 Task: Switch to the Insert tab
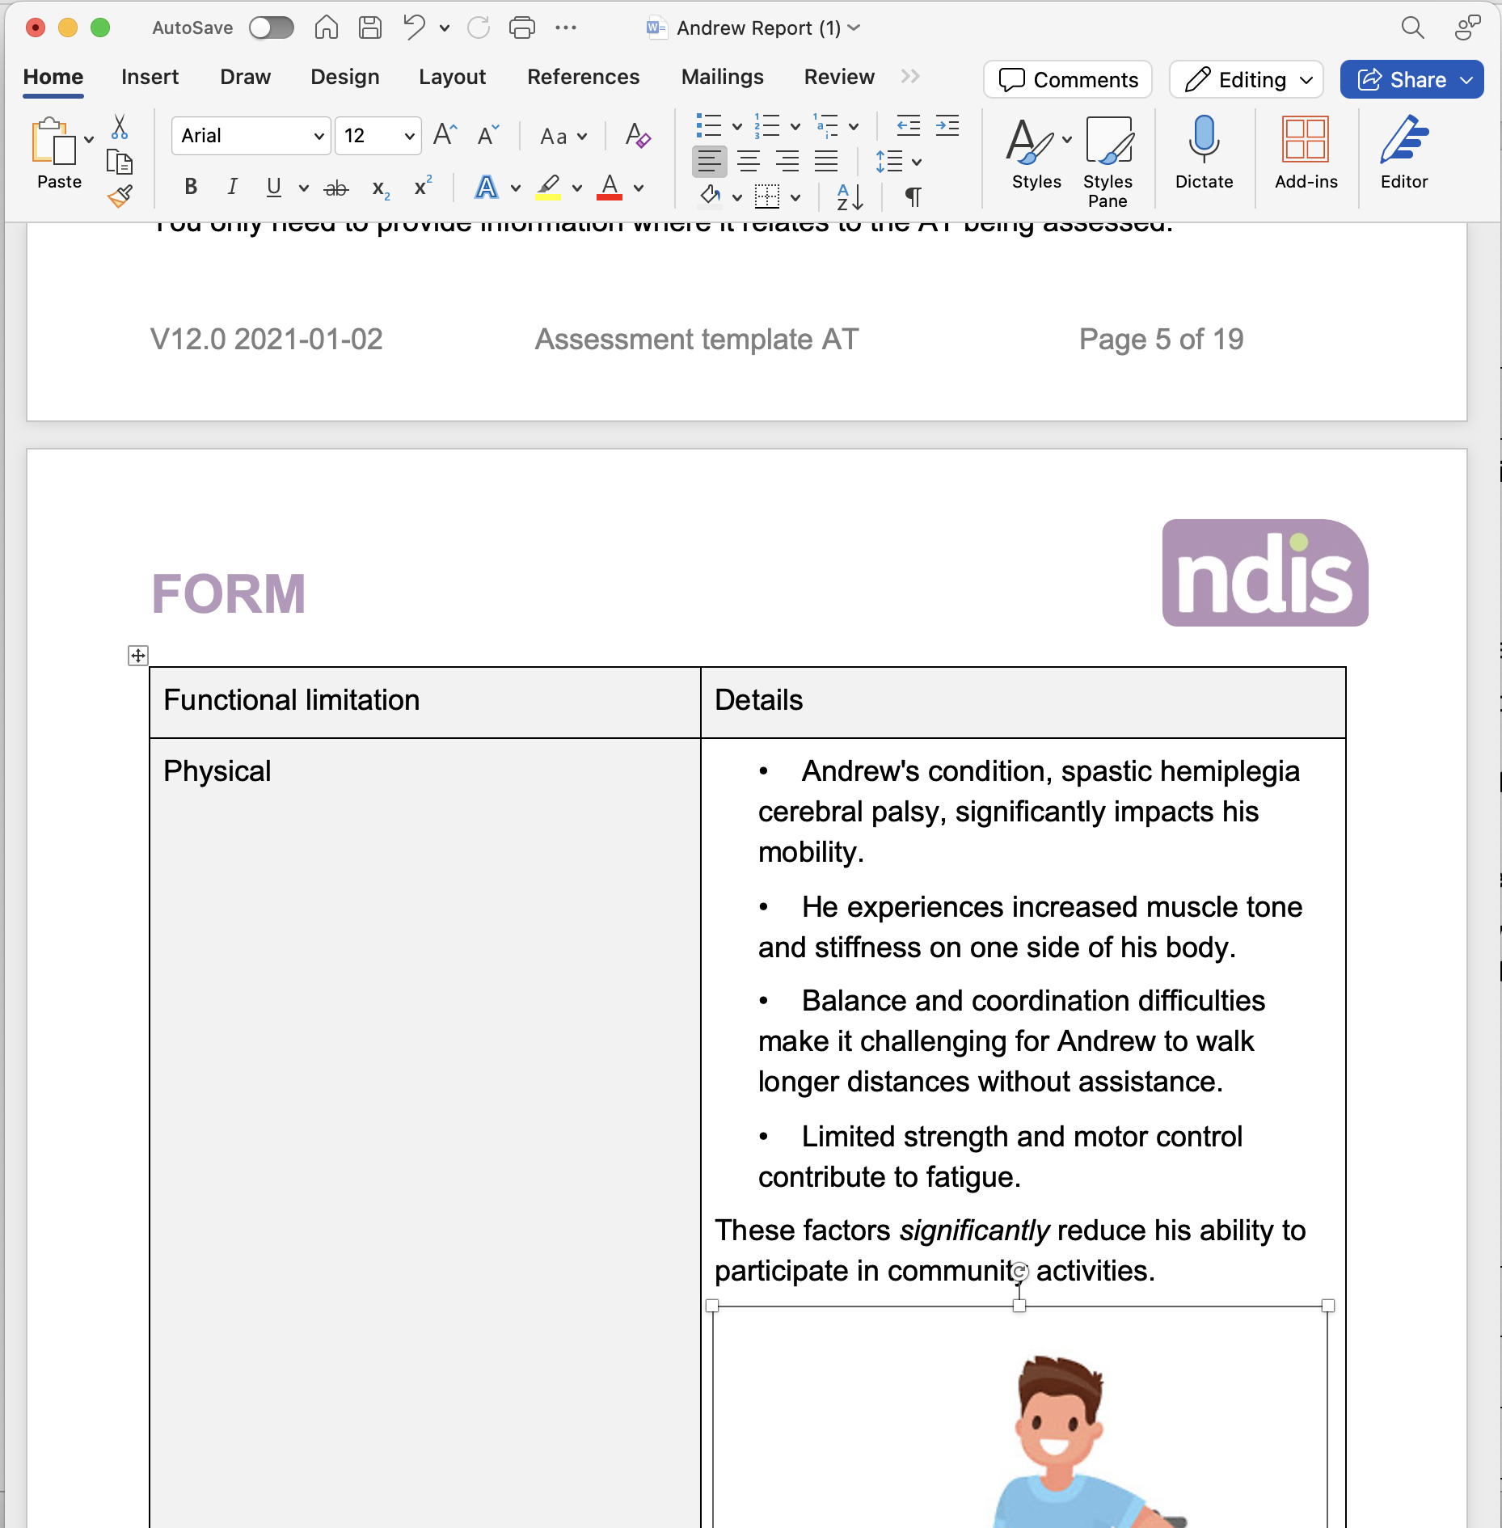click(x=150, y=77)
